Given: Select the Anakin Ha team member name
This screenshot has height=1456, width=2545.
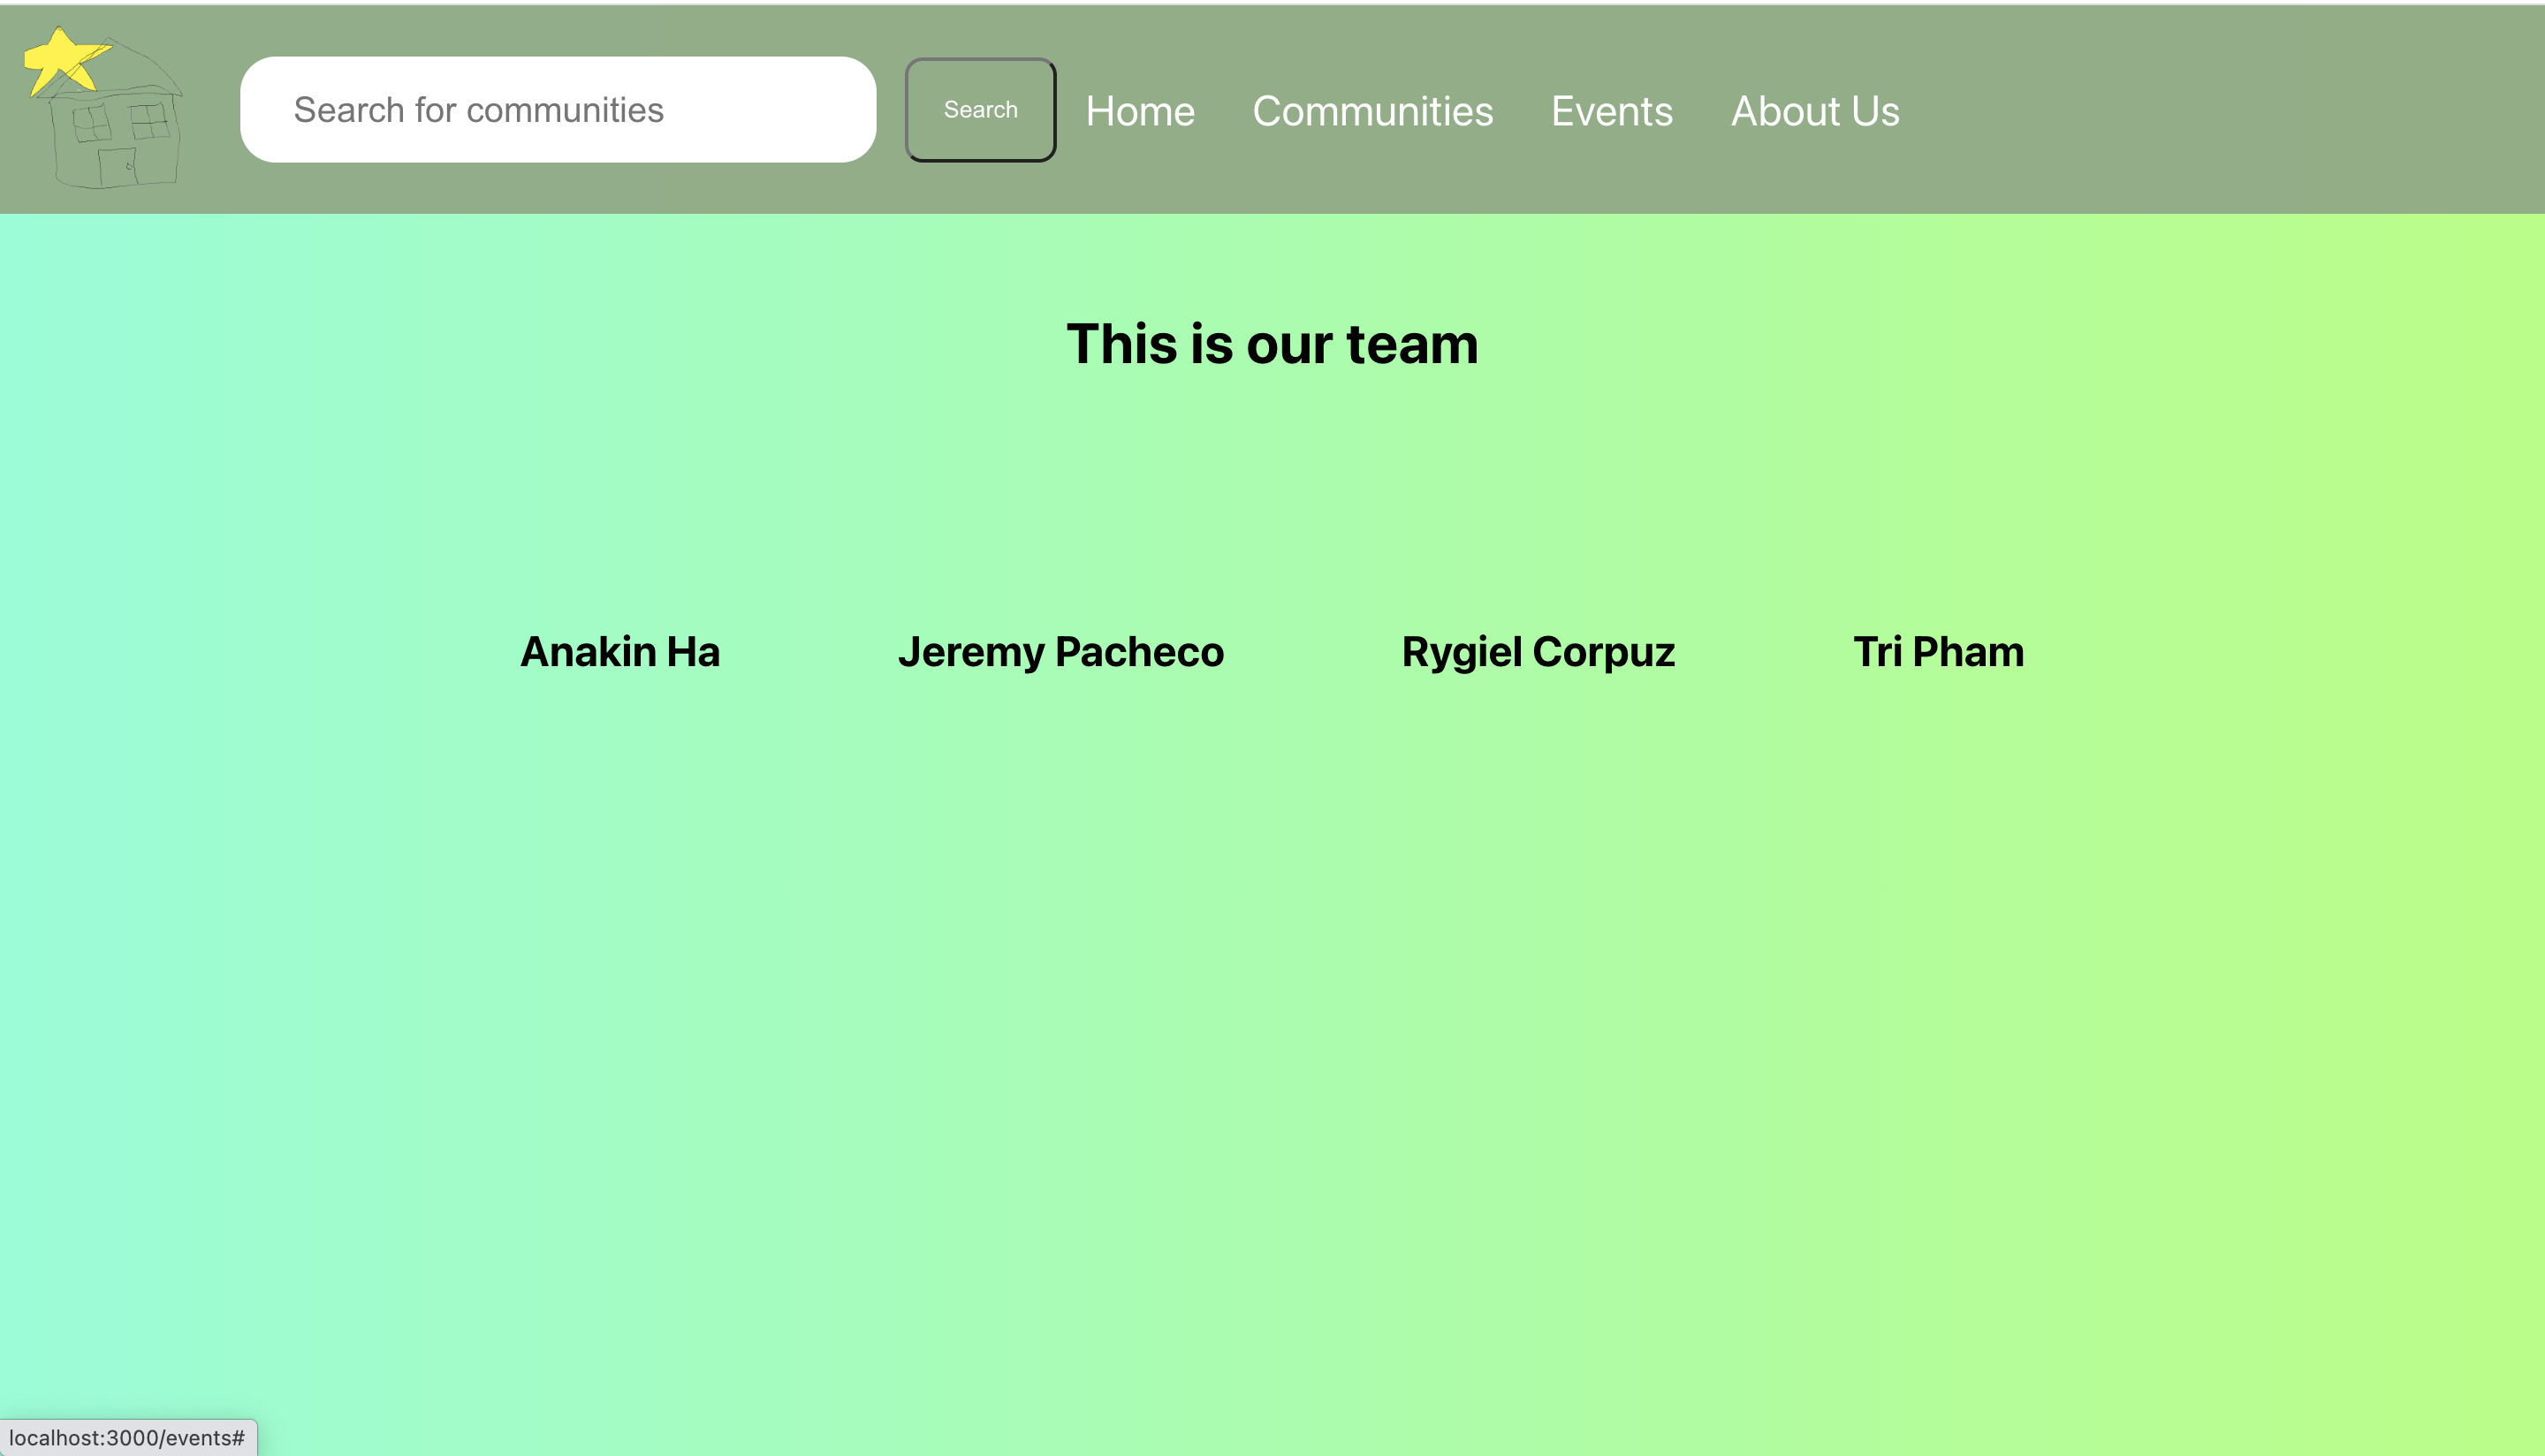Looking at the screenshot, I should point(619,652).
